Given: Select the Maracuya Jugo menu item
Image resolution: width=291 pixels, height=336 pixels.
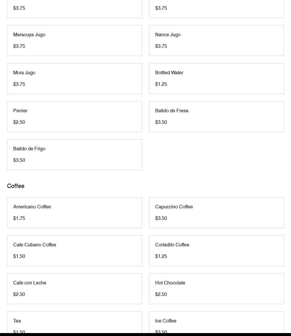Looking at the screenshot, I should pyautogui.click(x=74, y=40).
